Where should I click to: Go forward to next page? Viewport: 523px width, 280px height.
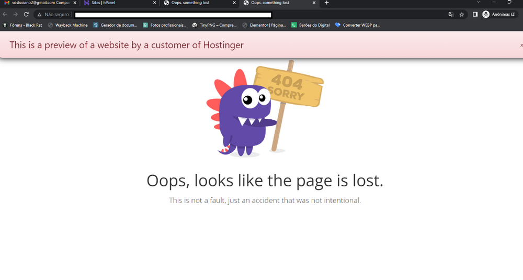pos(15,14)
